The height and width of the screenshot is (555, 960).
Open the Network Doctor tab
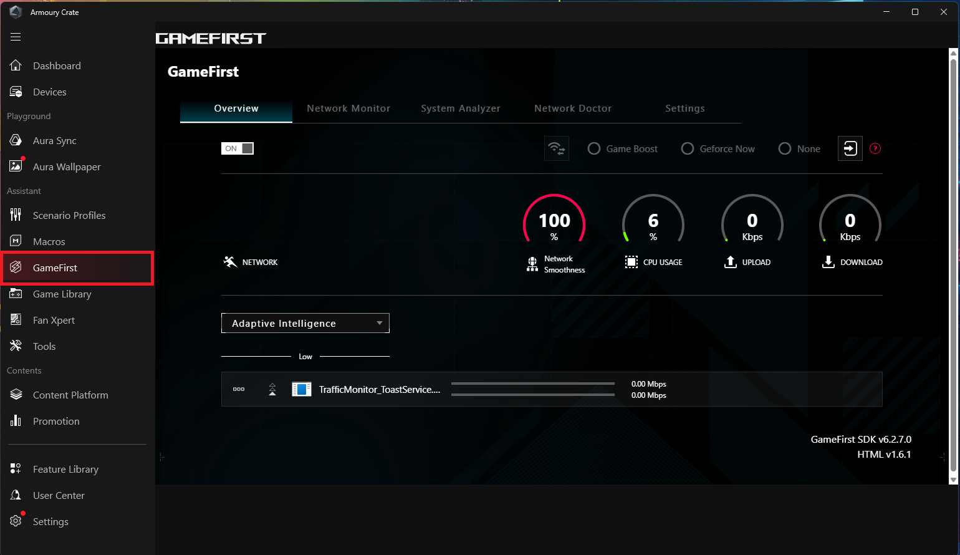tap(573, 109)
